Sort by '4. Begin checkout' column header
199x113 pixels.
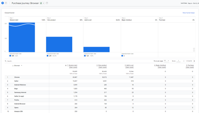160,66
